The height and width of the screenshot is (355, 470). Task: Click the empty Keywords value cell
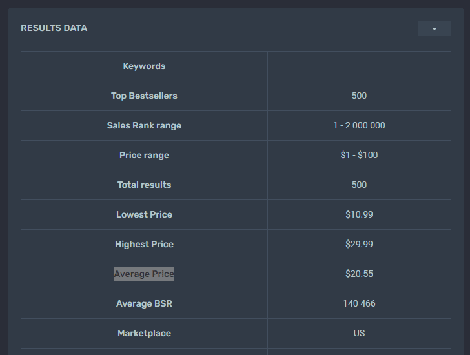tap(359, 66)
